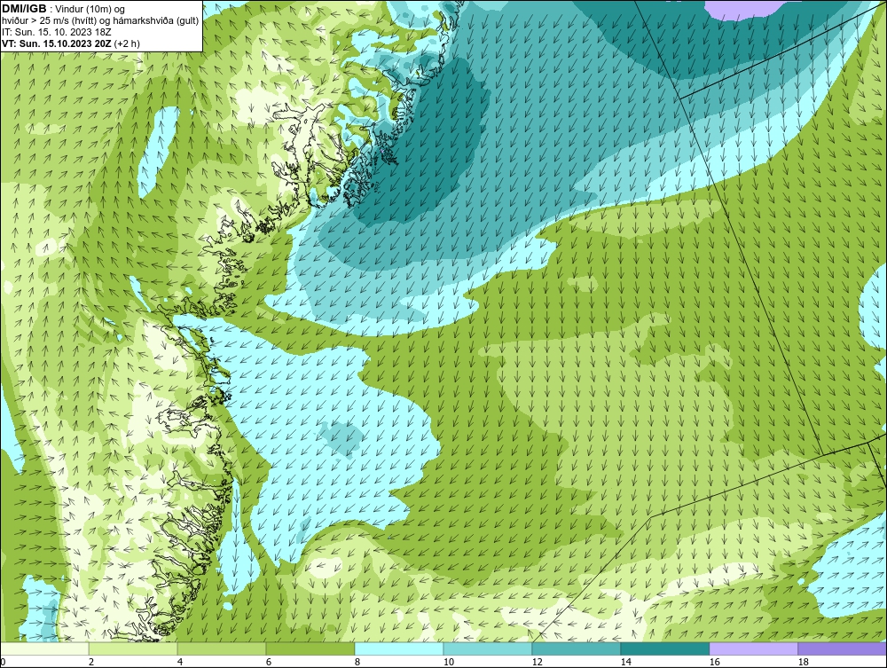Click the legend label '6'
This screenshot has height=668, width=887.
pos(268,662)
